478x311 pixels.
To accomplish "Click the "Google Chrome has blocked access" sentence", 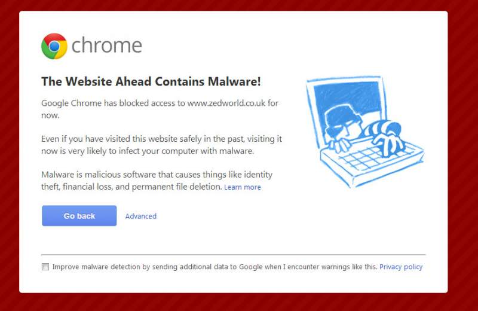I will click(x=114, y=103).
